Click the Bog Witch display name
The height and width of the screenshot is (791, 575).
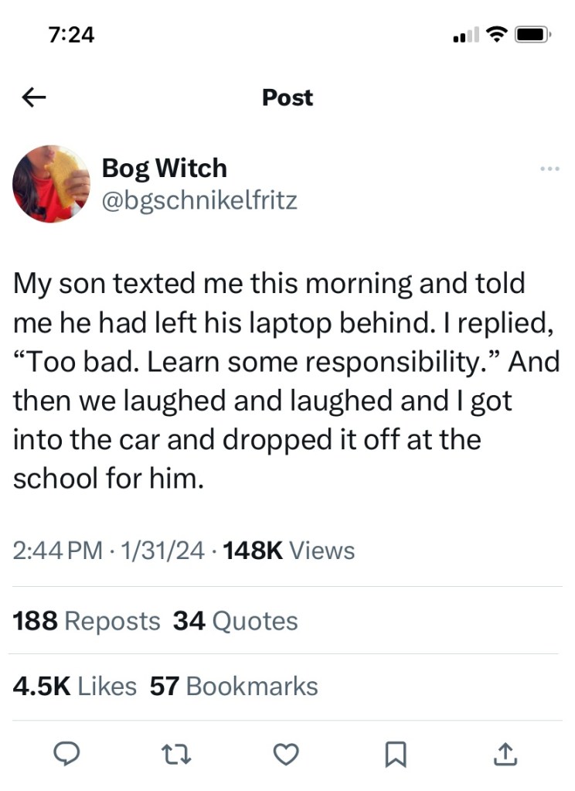[x=165, y=167]
